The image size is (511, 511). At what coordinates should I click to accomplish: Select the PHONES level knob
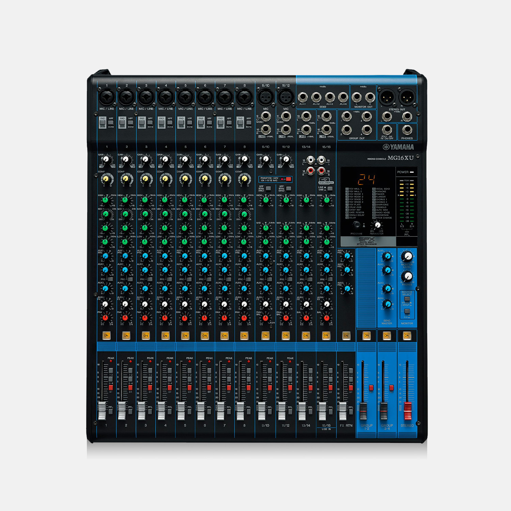(x=407, y=277)
